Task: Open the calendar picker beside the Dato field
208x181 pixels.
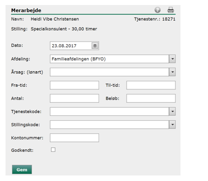Action: (x=95, y=46)
